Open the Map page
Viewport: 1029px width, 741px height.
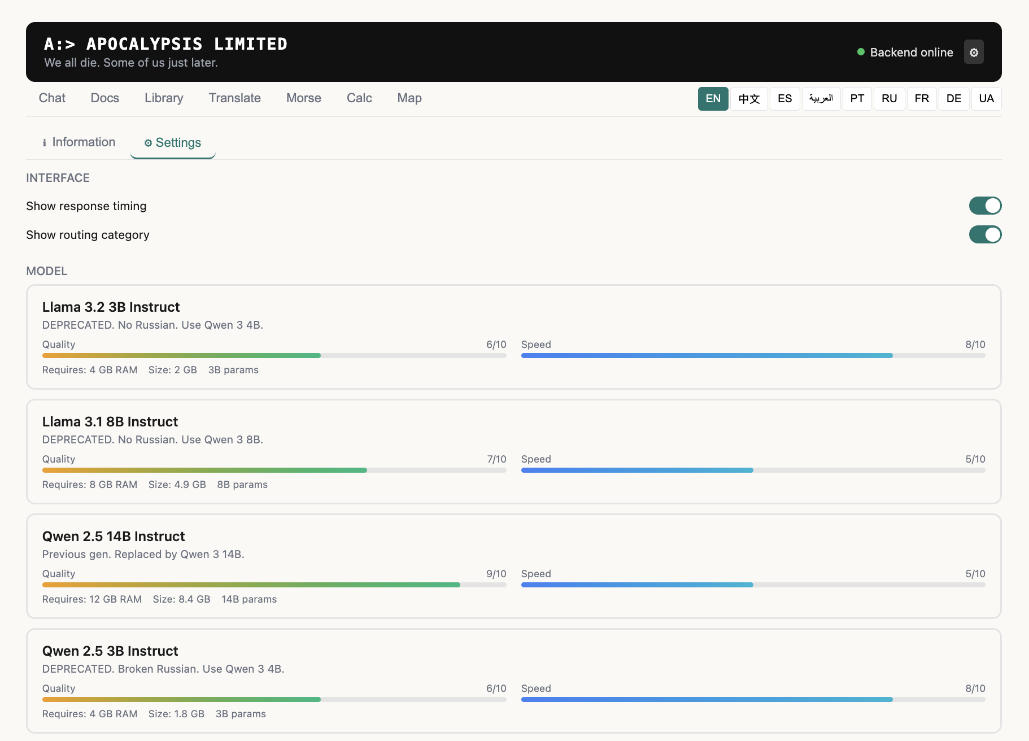(x=409, y=98)
